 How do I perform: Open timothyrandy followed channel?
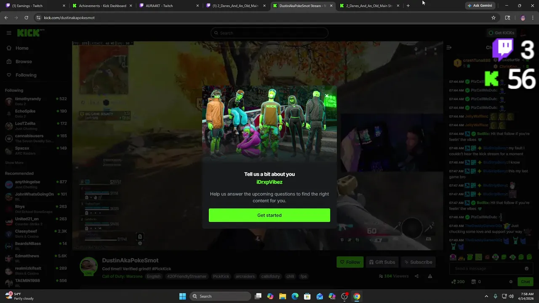point(36,101)
